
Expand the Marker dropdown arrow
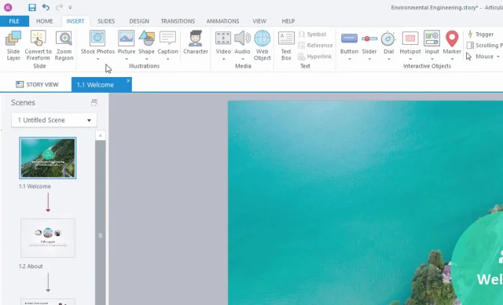[453, 59]
